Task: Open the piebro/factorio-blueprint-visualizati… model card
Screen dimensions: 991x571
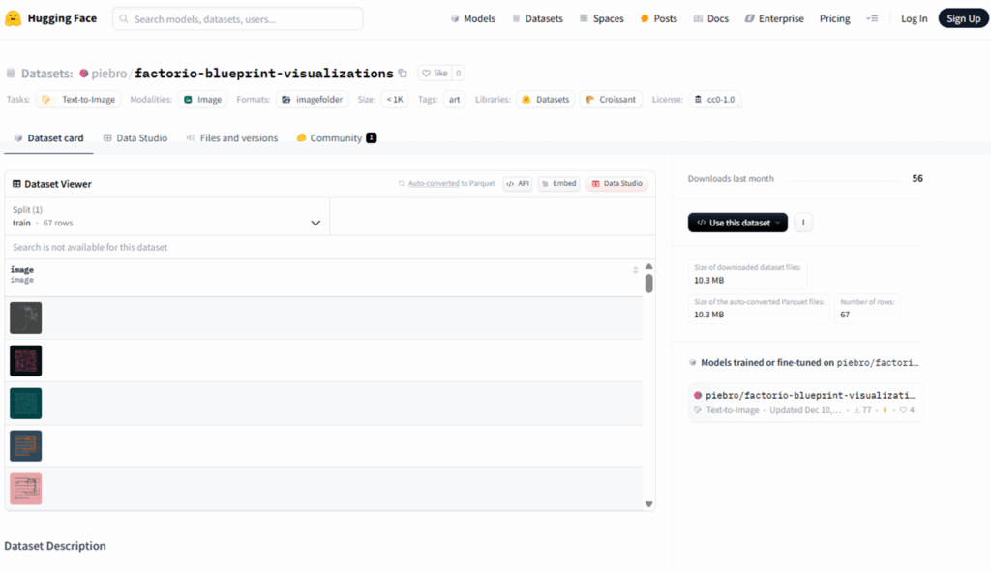Action: tap(805, 403)
